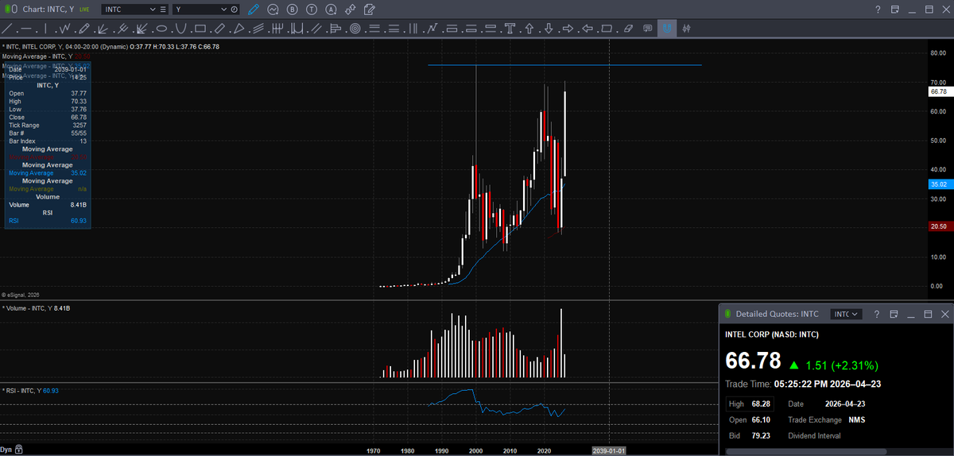This screenshot has height=456, width=954.
Task: Select the parabola arc drawing tool
Action: 180,29
